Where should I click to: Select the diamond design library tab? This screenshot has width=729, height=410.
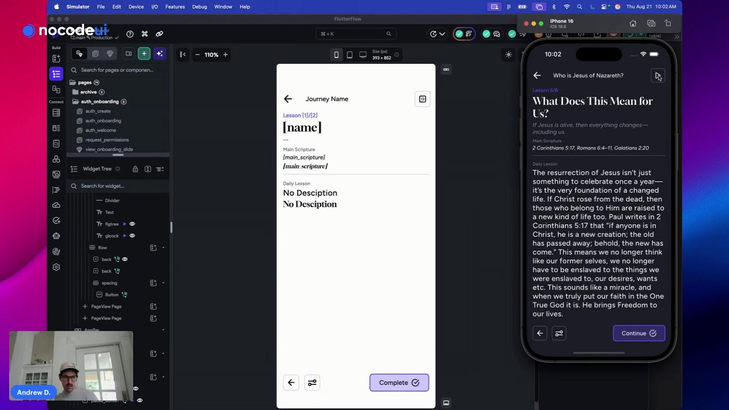pos(110,54)
